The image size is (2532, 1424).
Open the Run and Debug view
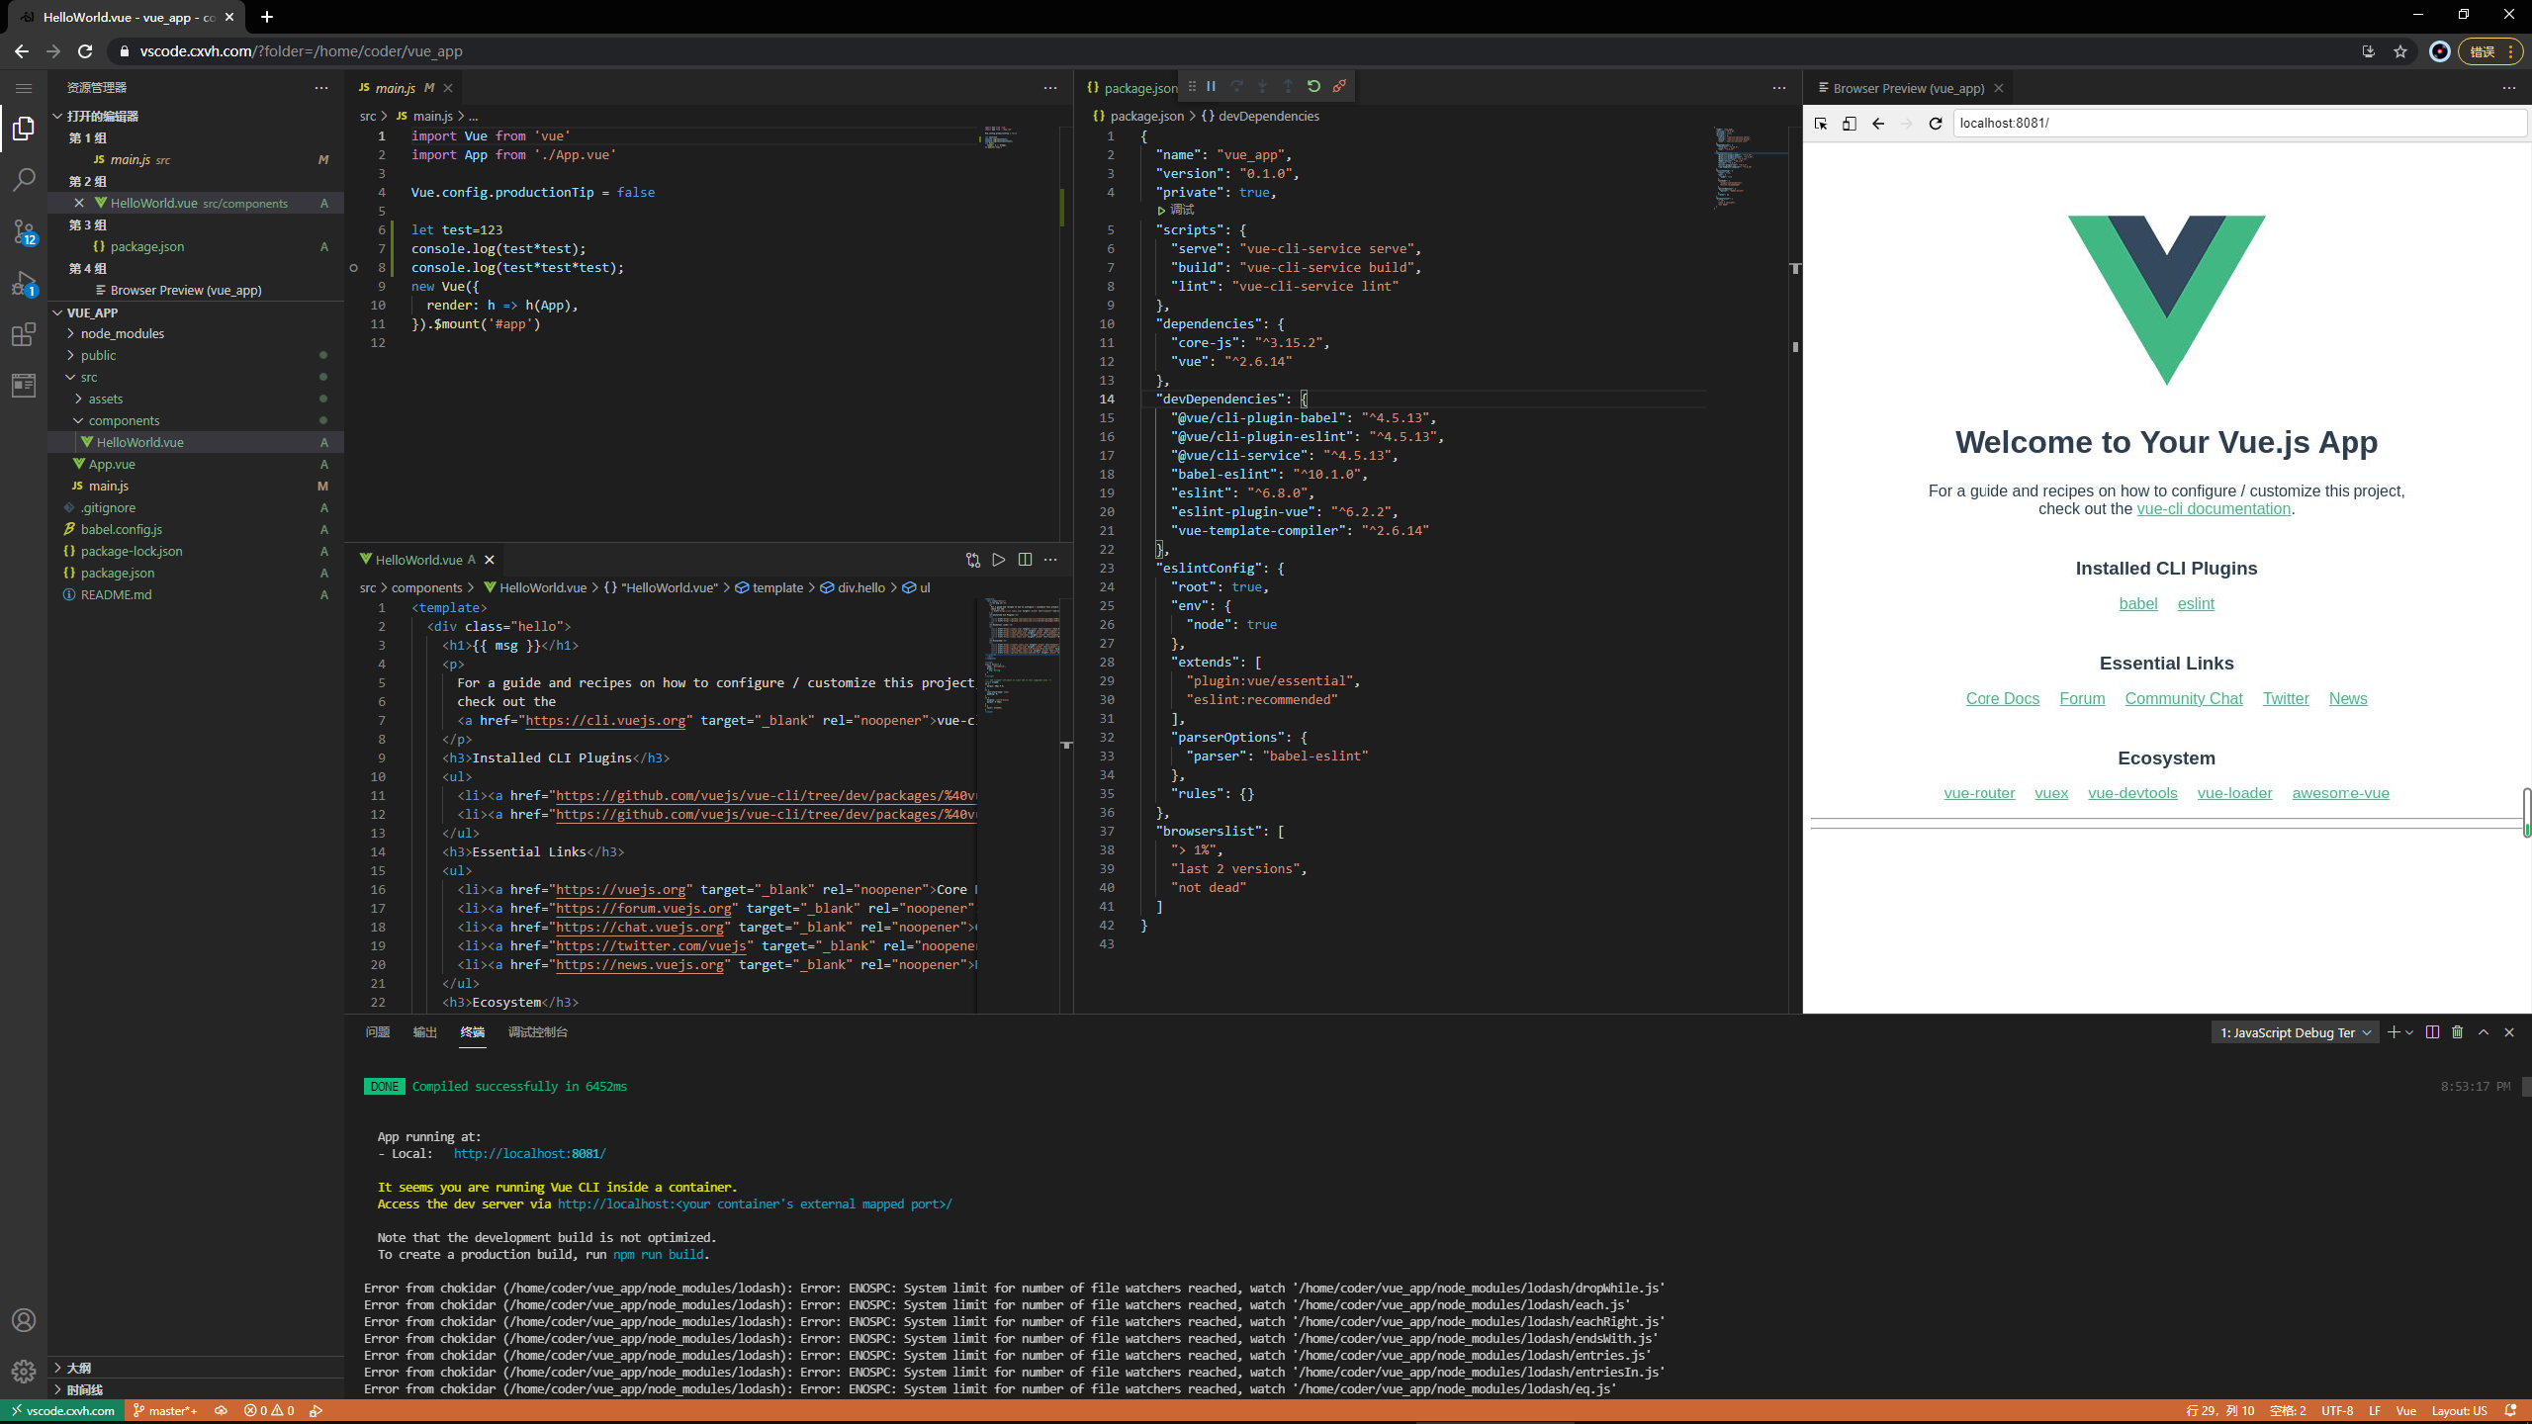click(x=24, y=284)
